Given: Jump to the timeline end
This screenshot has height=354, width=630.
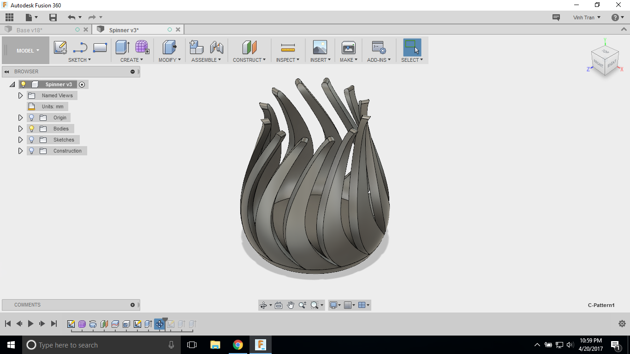Looking at the screenshot, I should tap(54, 324).
